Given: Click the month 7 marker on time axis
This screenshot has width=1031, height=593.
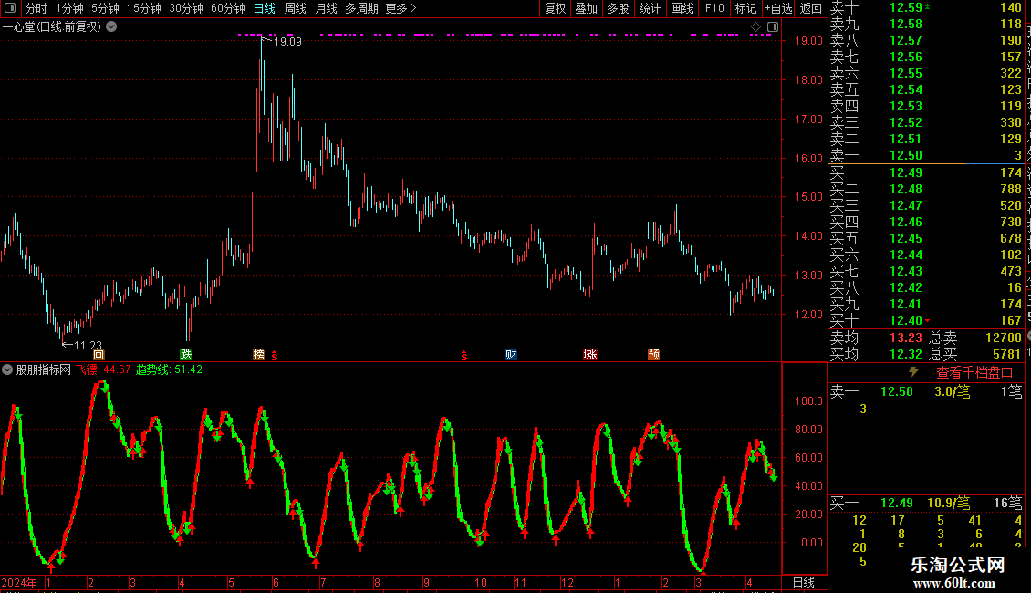Looking at the screenshot, I should [x=323, y=582].
